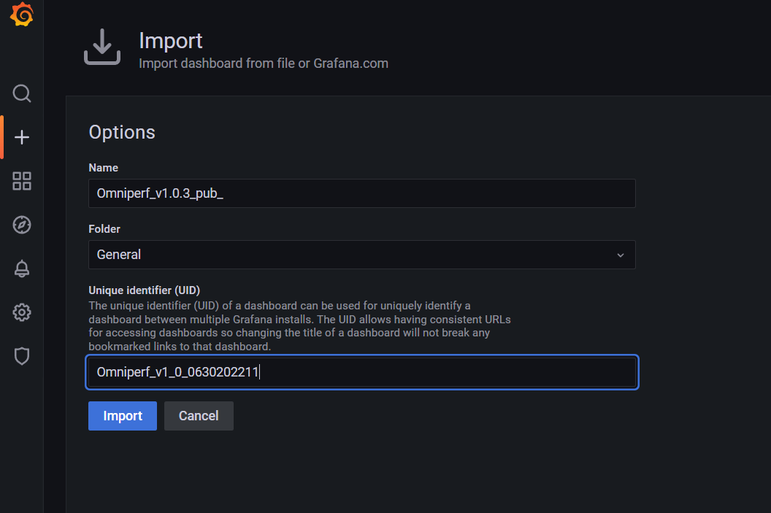Click the Name field label
Image resolution: width=771 pixels, height=513 pixels.
[103, 168]
